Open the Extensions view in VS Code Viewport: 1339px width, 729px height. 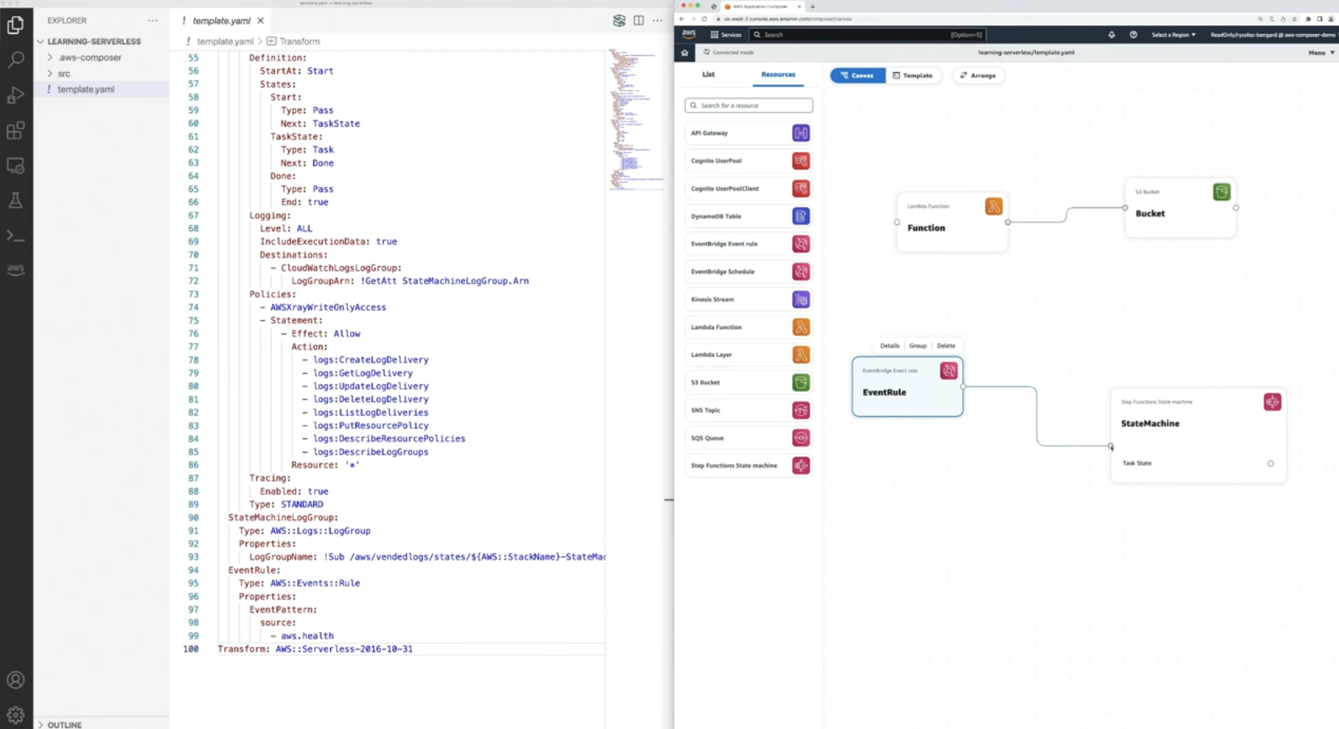tap(15, 130)
